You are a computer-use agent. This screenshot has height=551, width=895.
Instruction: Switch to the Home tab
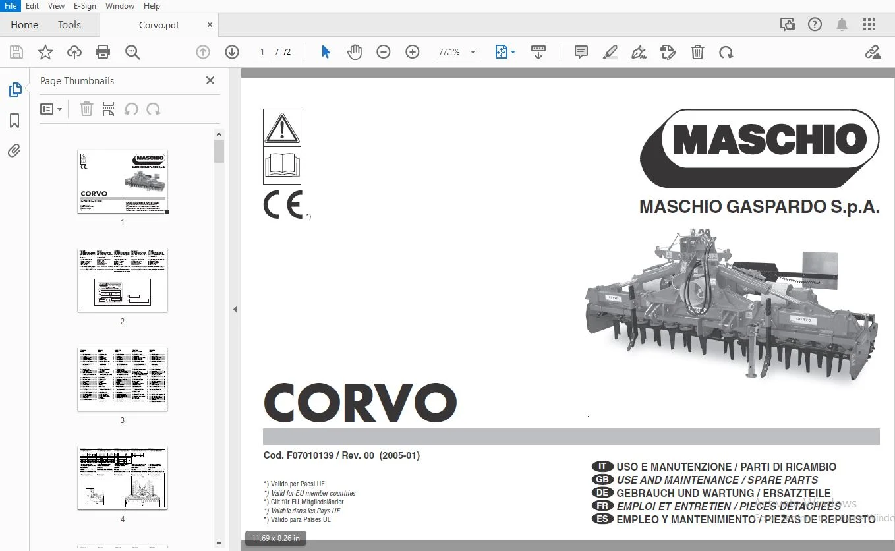tap(24, 25)
